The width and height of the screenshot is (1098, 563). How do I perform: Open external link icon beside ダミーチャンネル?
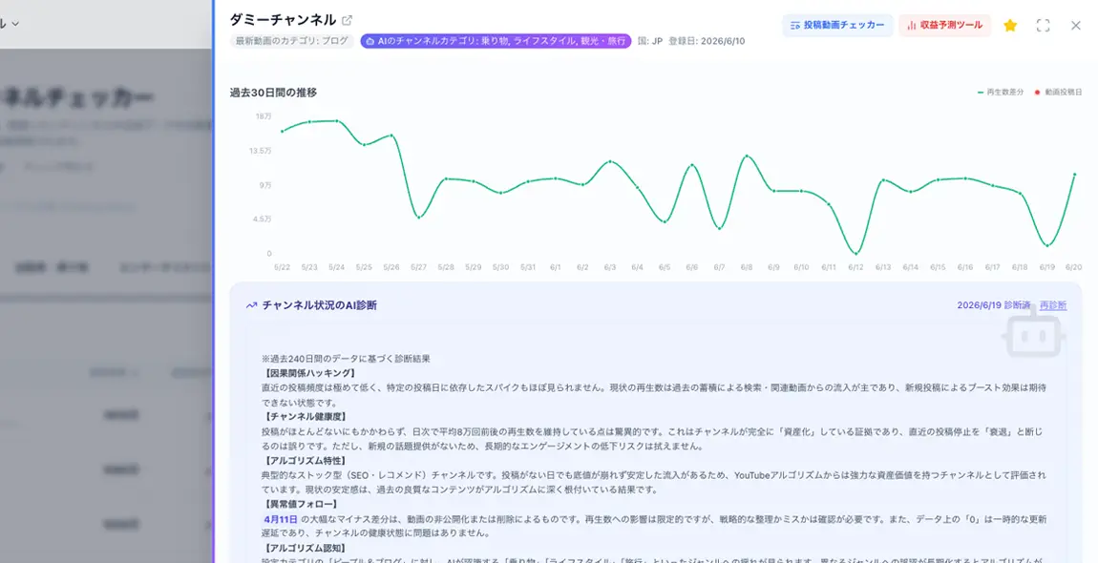click(x=348, y=20)
